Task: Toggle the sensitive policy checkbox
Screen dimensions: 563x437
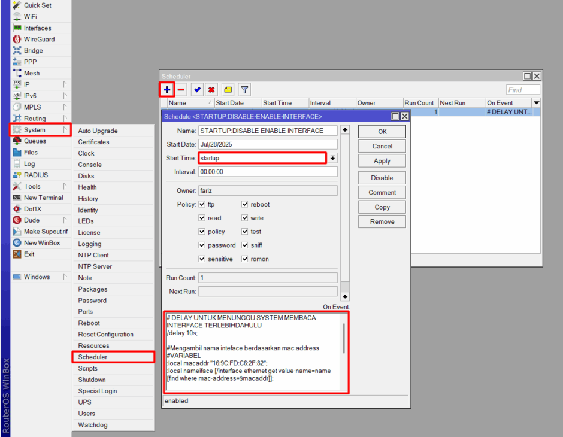Action: click(x=202, y=259)
